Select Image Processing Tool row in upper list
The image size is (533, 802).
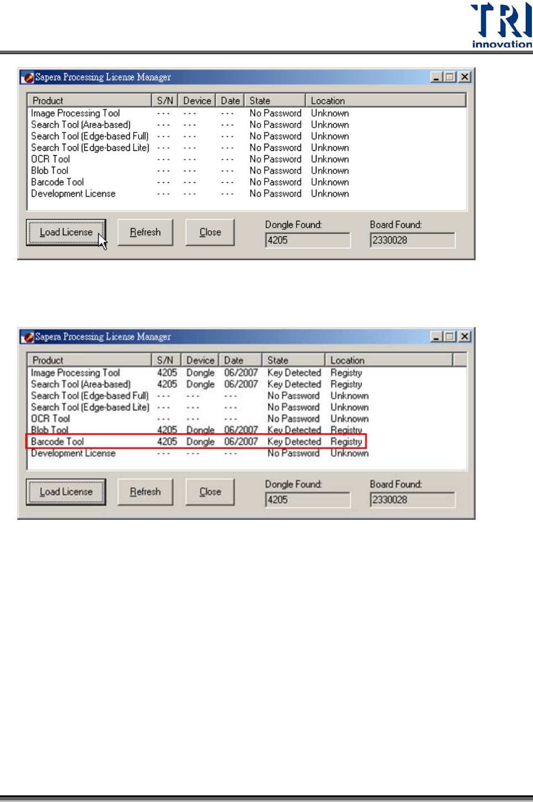[247, 113]
